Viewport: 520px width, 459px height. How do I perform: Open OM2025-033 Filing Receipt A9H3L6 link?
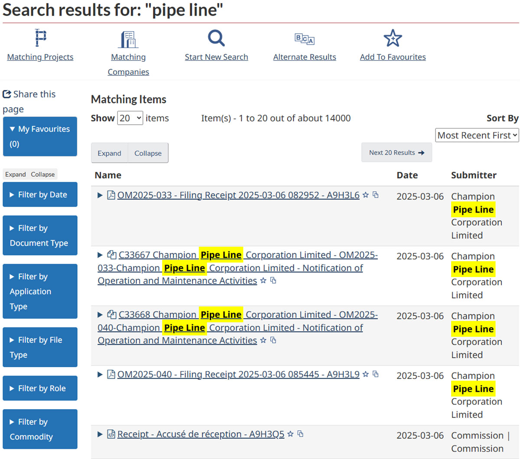tap(238, 195)
